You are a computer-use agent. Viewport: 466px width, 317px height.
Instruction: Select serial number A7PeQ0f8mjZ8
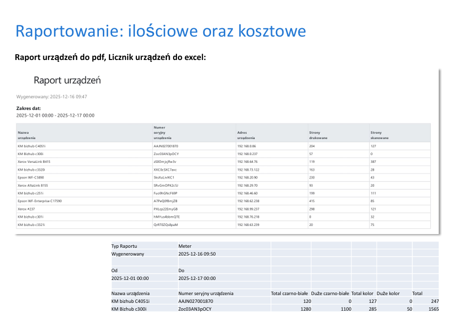point(165,201)
